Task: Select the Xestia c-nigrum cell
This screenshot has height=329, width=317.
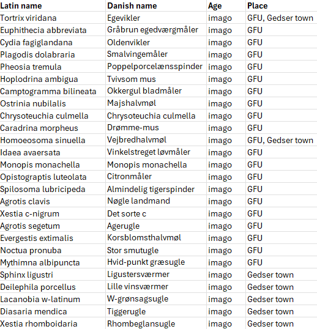Action: 53,213
